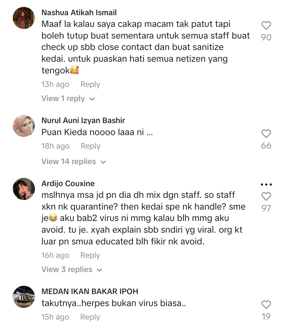289x333 pixels.
Task: Open Nurul Auni Izyan Bashir's avatar
Action: click(x=24, y=126)
